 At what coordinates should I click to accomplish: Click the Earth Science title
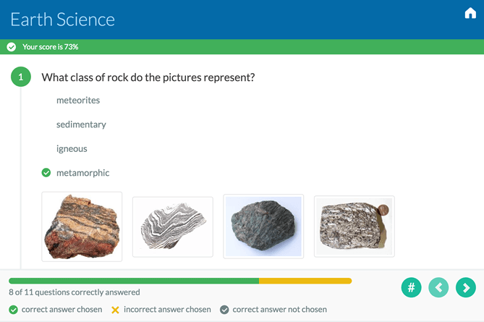[62, 20]
